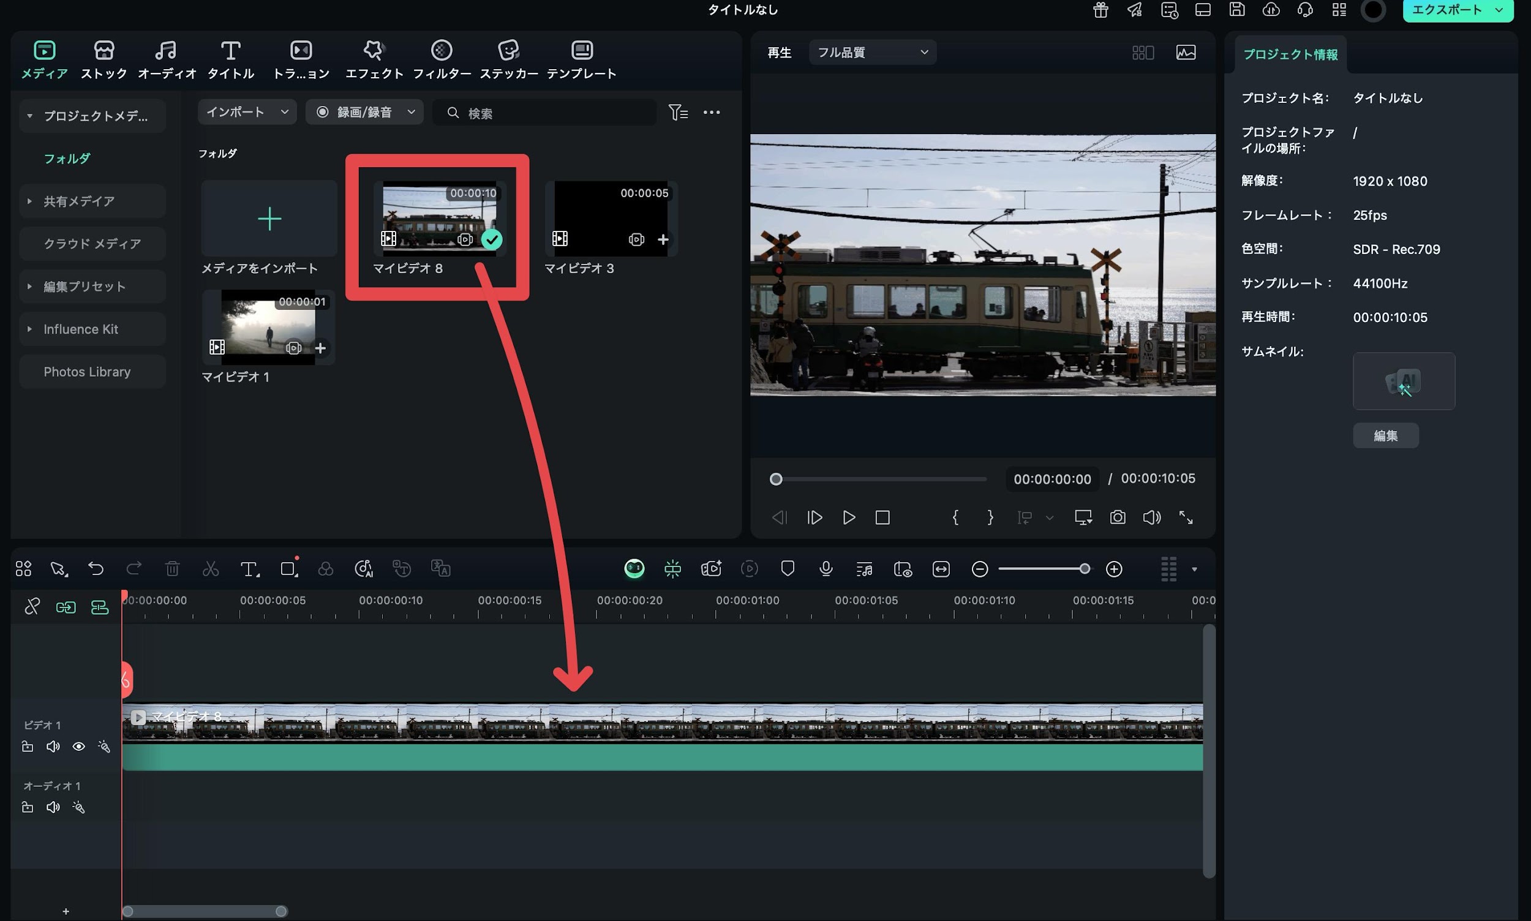
Task: Adjust the timeline zoom slider
Action: (x=1044, y=569)
